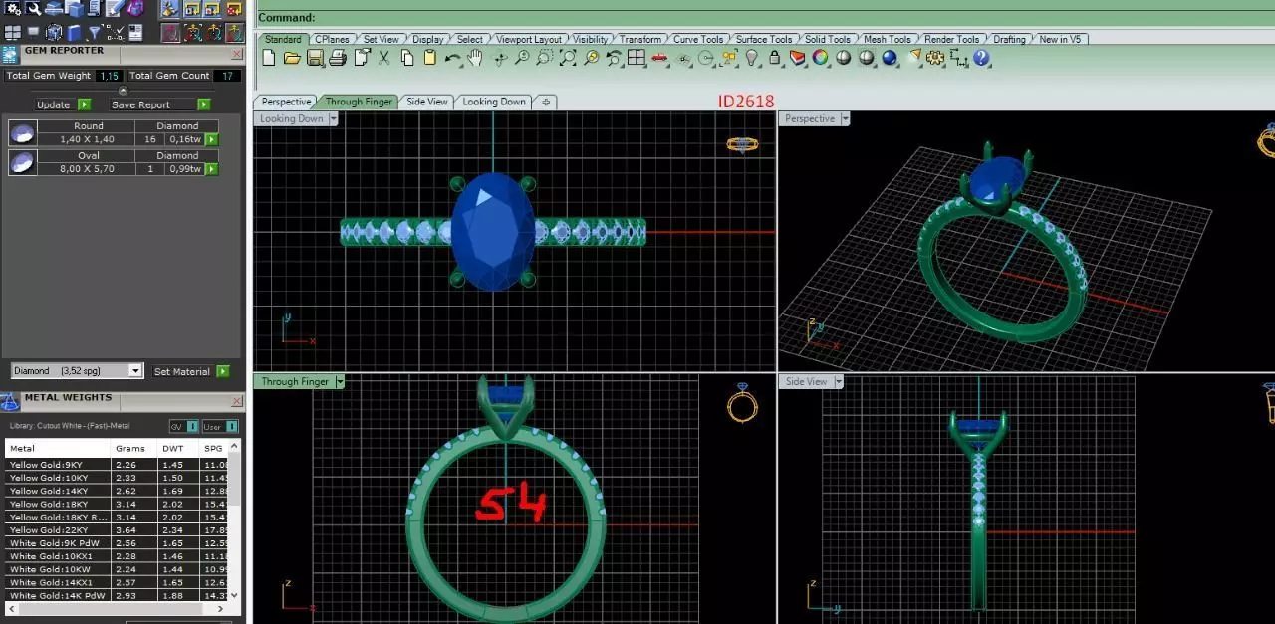The height and width of the screenshot is (624, 1275).
Task: Click the Total Gem Count value 17
Action: 228,76
